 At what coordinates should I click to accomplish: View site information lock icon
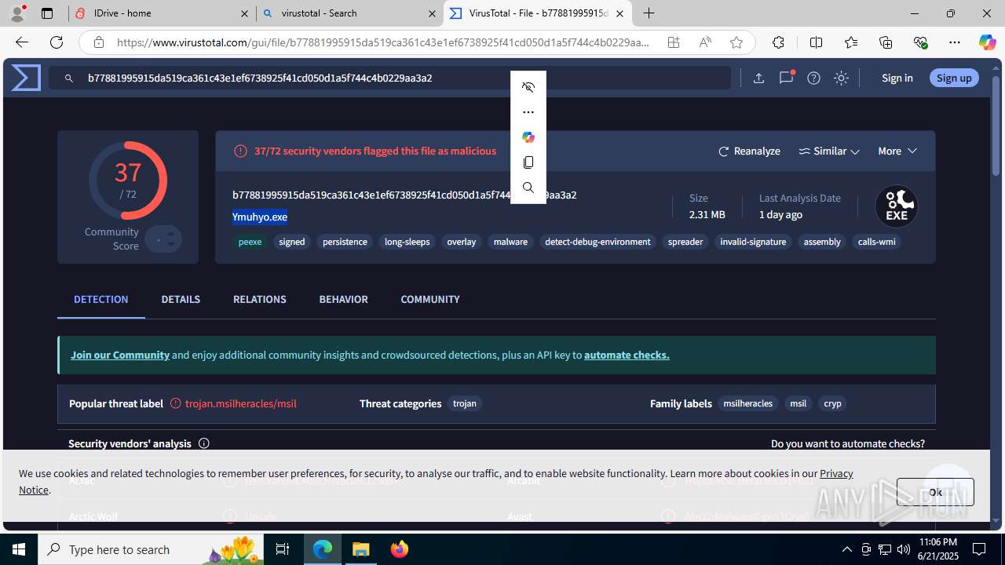pos(98,42)
